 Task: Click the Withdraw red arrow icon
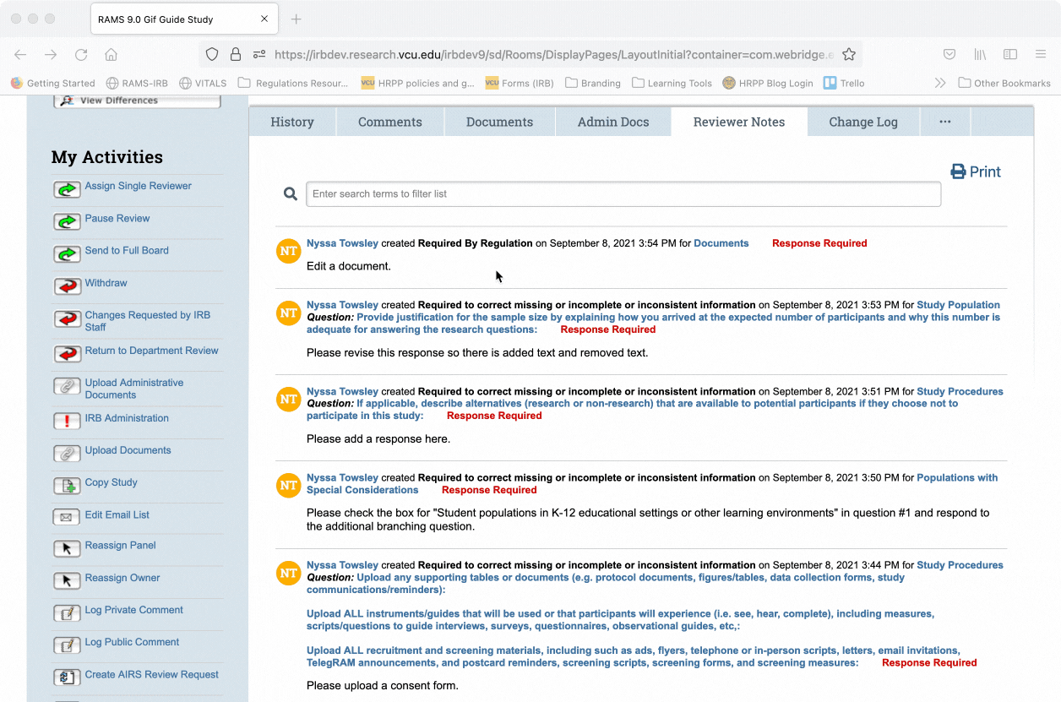click(67, 287)
